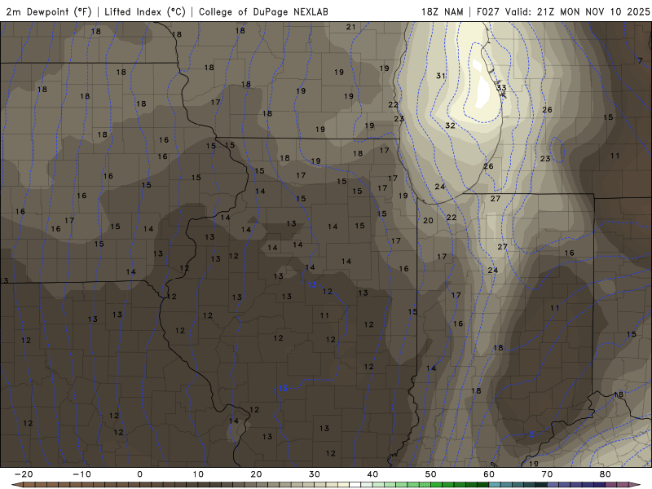The height and width of the screenshot is (489, 652).
Task: Click the 30 tick label on the color bar
Action: [x=315, y=474]
